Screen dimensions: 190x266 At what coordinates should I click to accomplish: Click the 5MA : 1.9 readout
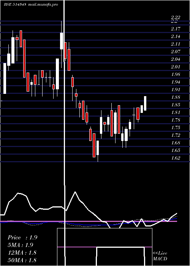click(x=21, y=245)
